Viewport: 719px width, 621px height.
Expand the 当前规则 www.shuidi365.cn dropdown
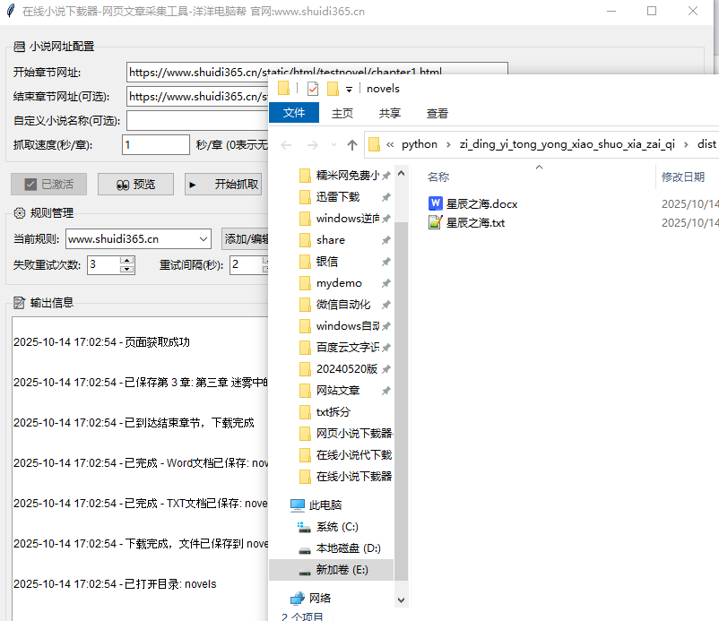coord(202,239)
